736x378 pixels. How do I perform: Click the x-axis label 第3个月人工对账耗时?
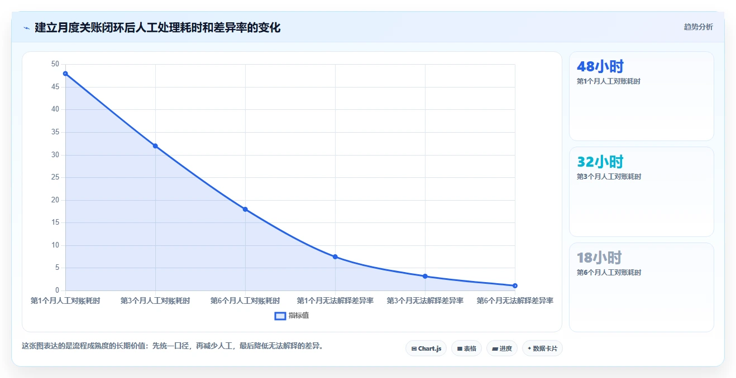click(155, 301)
